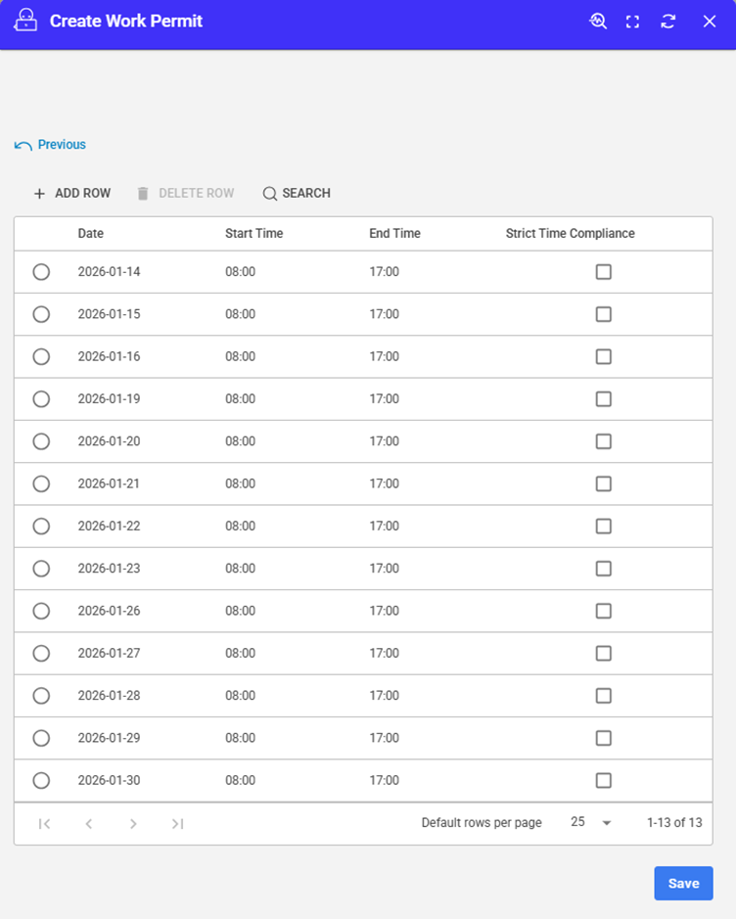Select the row dated 2026-01-14
The width and height of the screenshot is (736, 919).
(41, 272)
